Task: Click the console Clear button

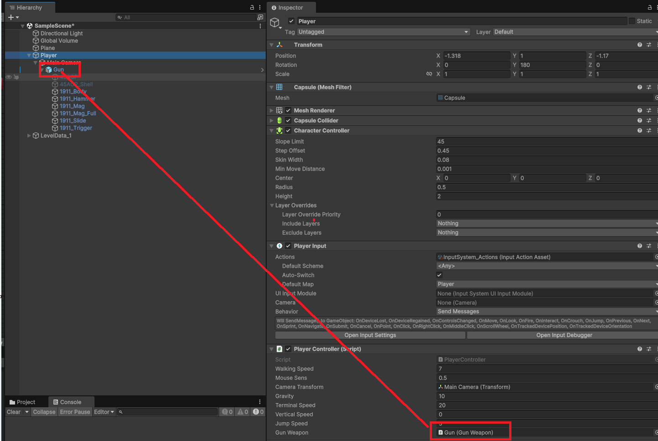Action: (x=14, y=412)
